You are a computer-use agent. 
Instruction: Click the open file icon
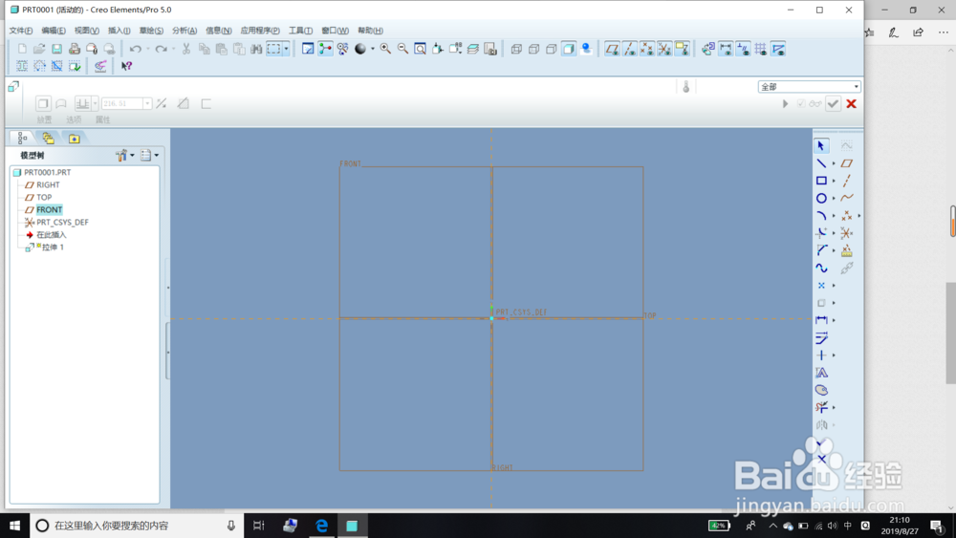39,49
